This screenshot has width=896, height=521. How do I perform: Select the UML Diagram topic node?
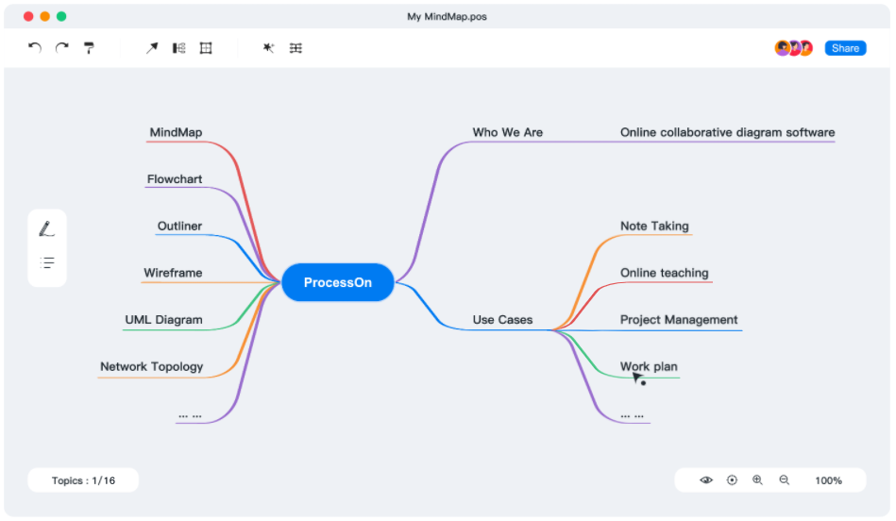pos(163,320)
